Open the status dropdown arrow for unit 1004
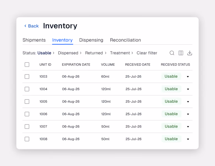Screen dimensions: 215x166 [188, 89]
